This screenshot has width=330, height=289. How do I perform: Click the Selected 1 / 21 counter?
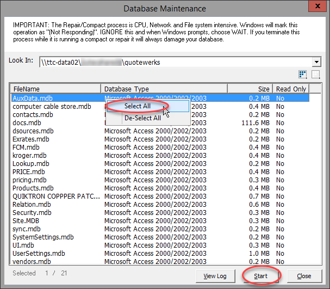[x=40, y=273]
